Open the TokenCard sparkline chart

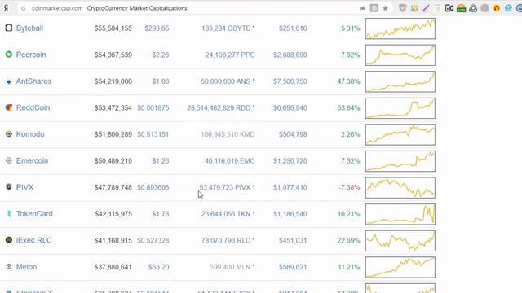(x=400, y=214)
